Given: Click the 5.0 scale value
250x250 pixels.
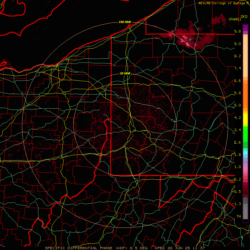Looking at the screenshot, I should tap(237, 105).
